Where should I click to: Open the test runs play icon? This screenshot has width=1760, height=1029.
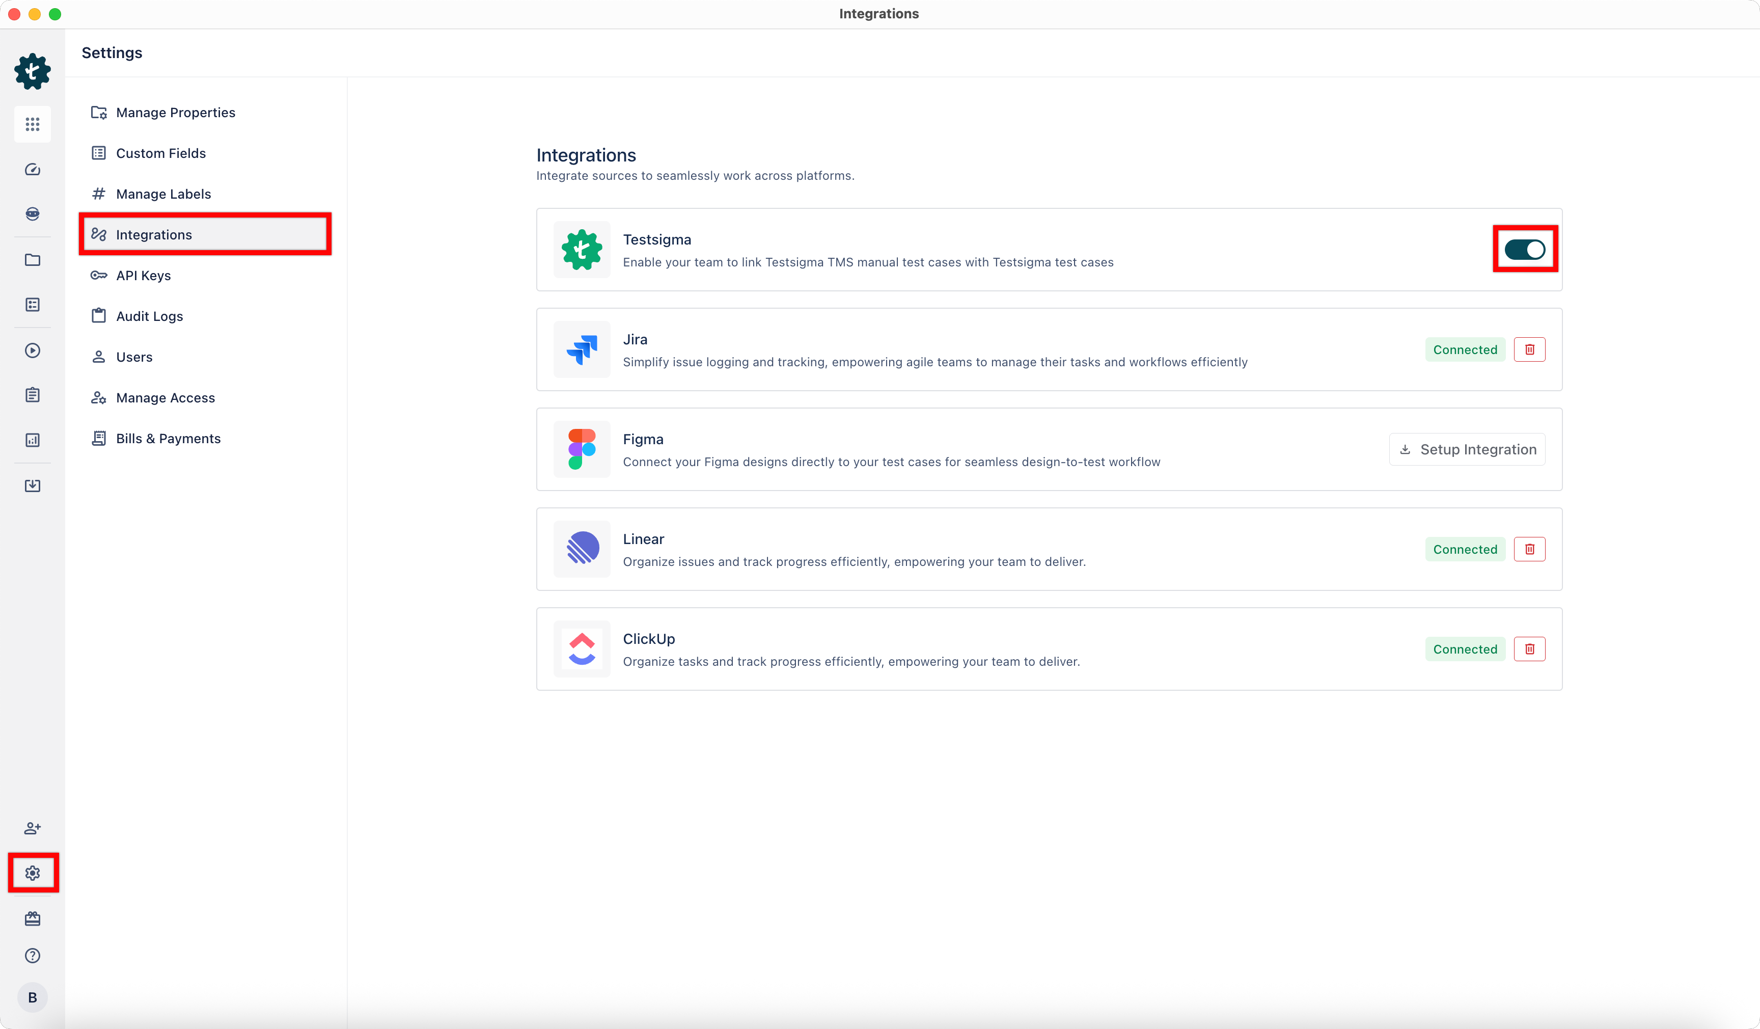pos(32,350)
